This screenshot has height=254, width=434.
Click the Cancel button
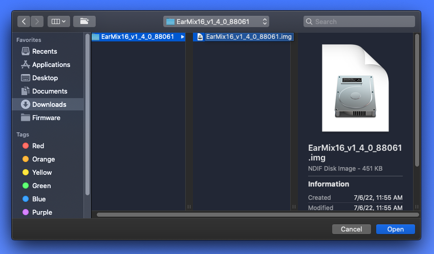click(352, 229)
